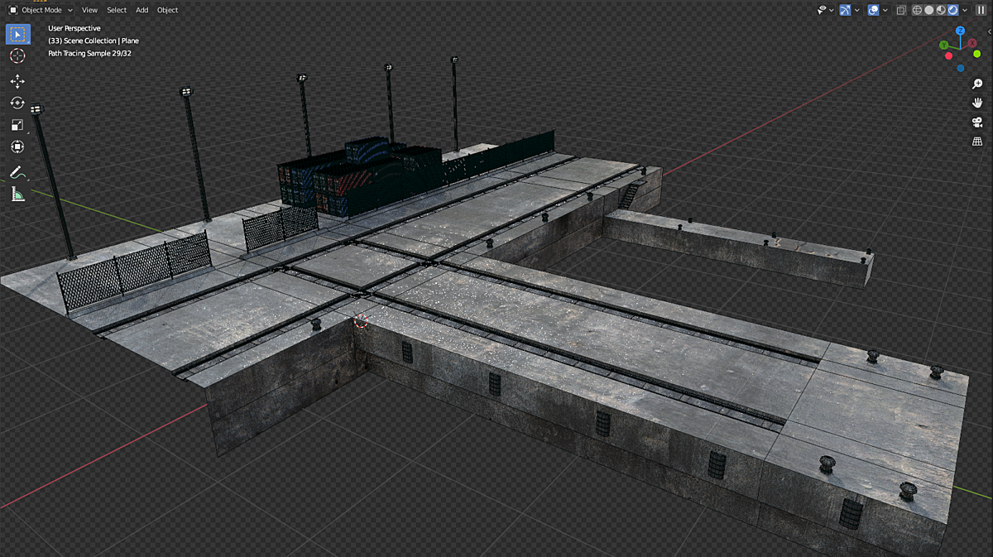This screenshot has width=993, height=557.
Task: Open the viewport overlays dropdown arrow
Action: (885, 10)
